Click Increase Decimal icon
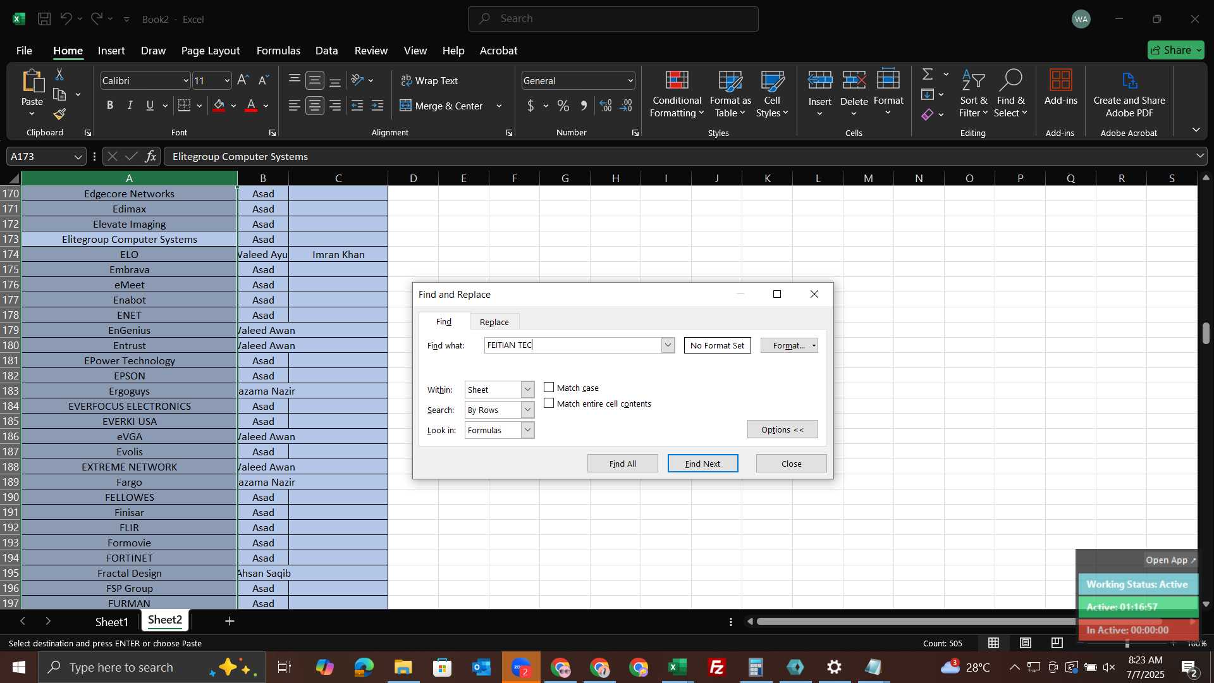Viewport: 1214px width, 683px height. (x=605, y=106)
